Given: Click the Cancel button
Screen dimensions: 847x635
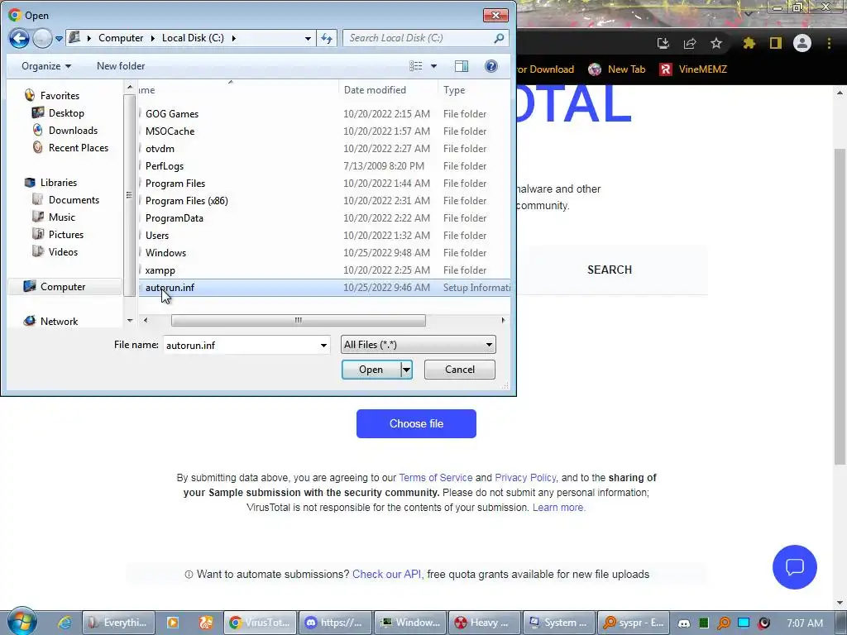Looking at the screenshot, I should tap(460, 370).
